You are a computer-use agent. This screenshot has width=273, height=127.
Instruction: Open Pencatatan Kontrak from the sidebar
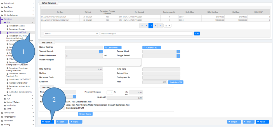point(17,29)
